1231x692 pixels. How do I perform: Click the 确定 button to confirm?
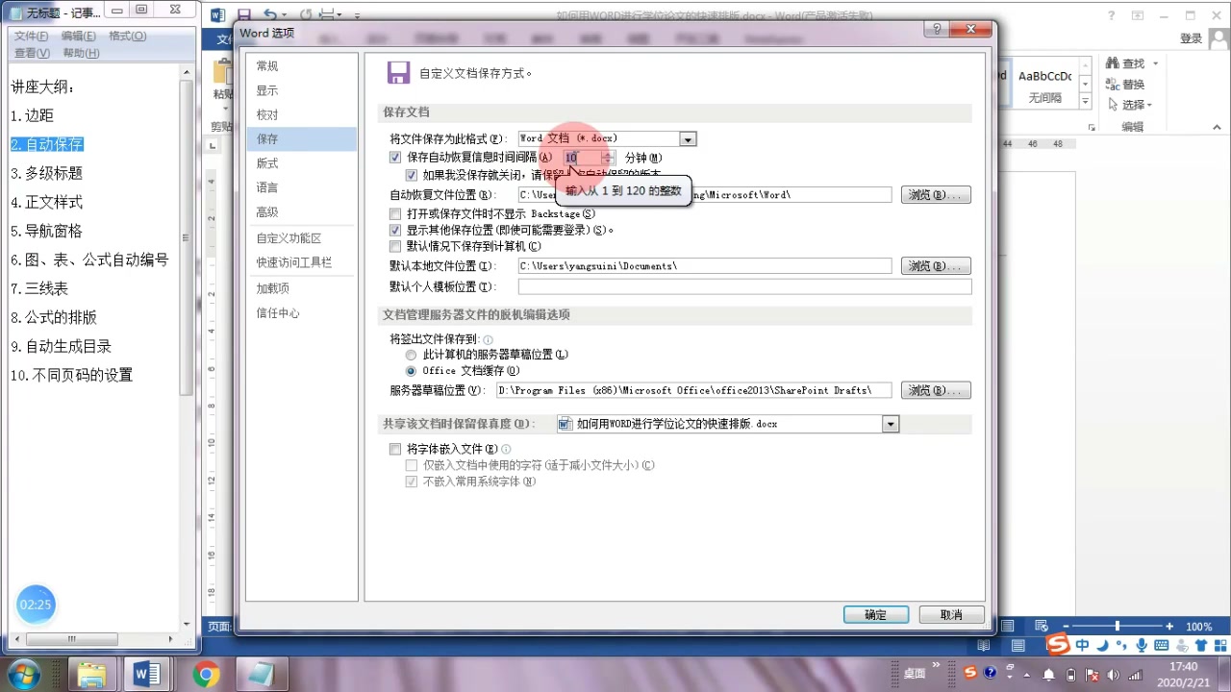875,614
